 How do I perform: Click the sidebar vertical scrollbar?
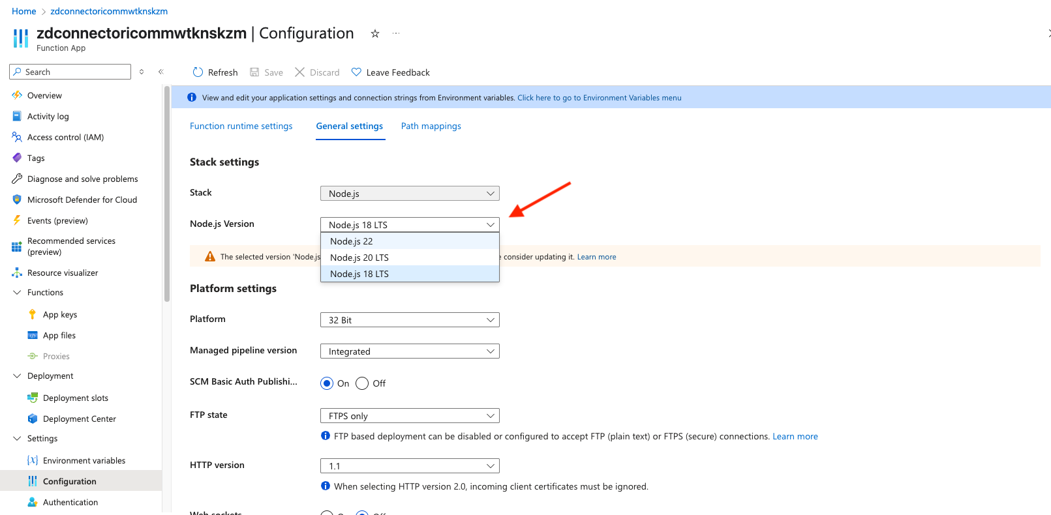pos(167,194)
